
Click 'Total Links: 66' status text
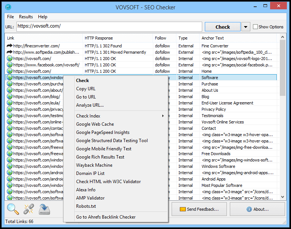tap(19, 222)
